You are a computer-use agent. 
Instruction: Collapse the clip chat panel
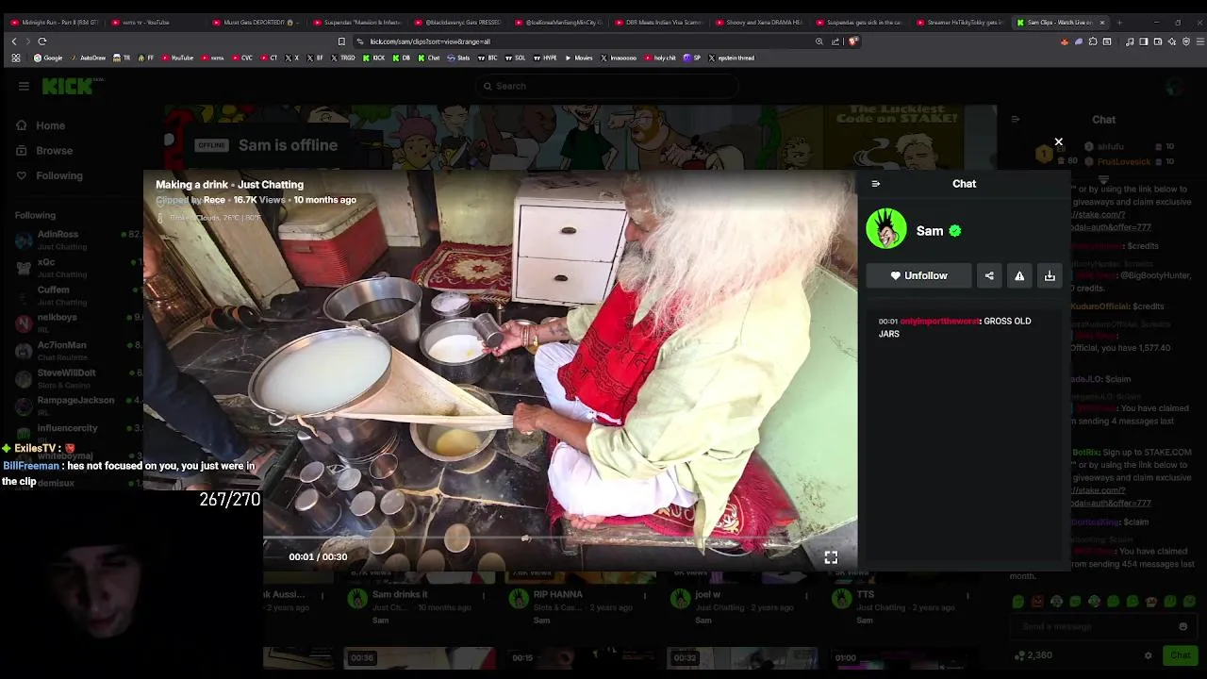point(876,184)
